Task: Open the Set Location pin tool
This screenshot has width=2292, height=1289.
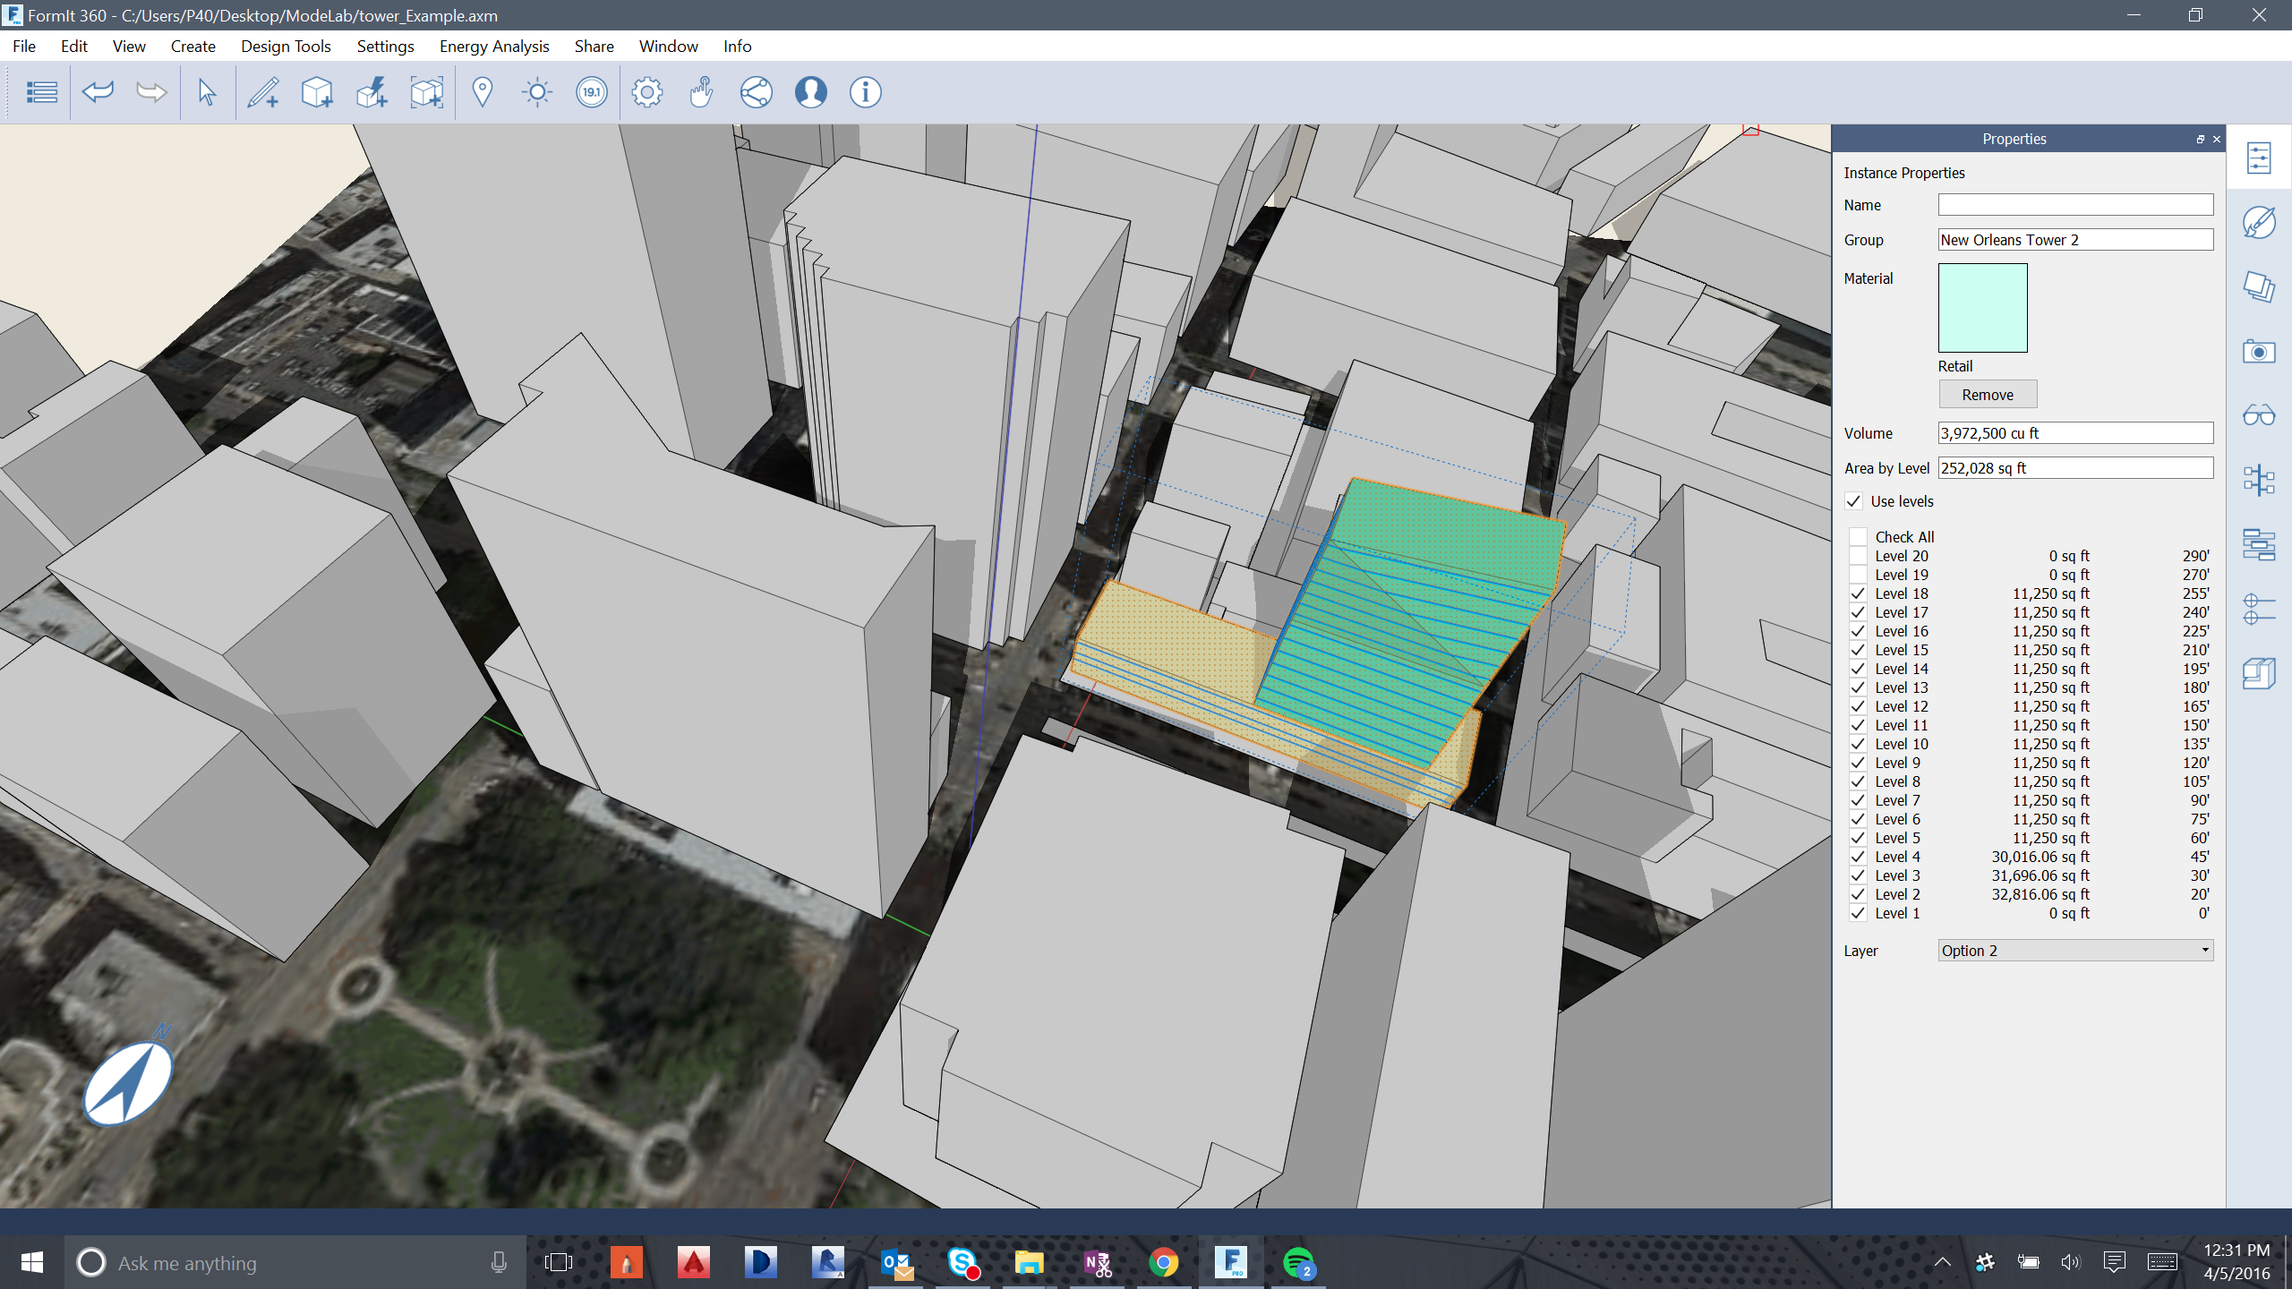Action: (482, 92)
